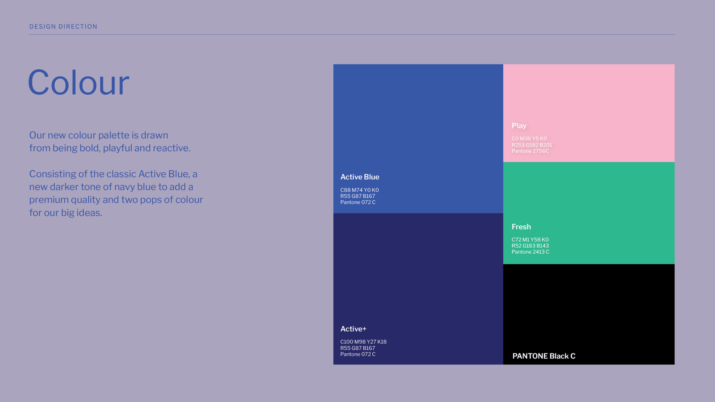The image size is (715, 402).
Task: Click the Pantone 2756C text
Action: 530,151
